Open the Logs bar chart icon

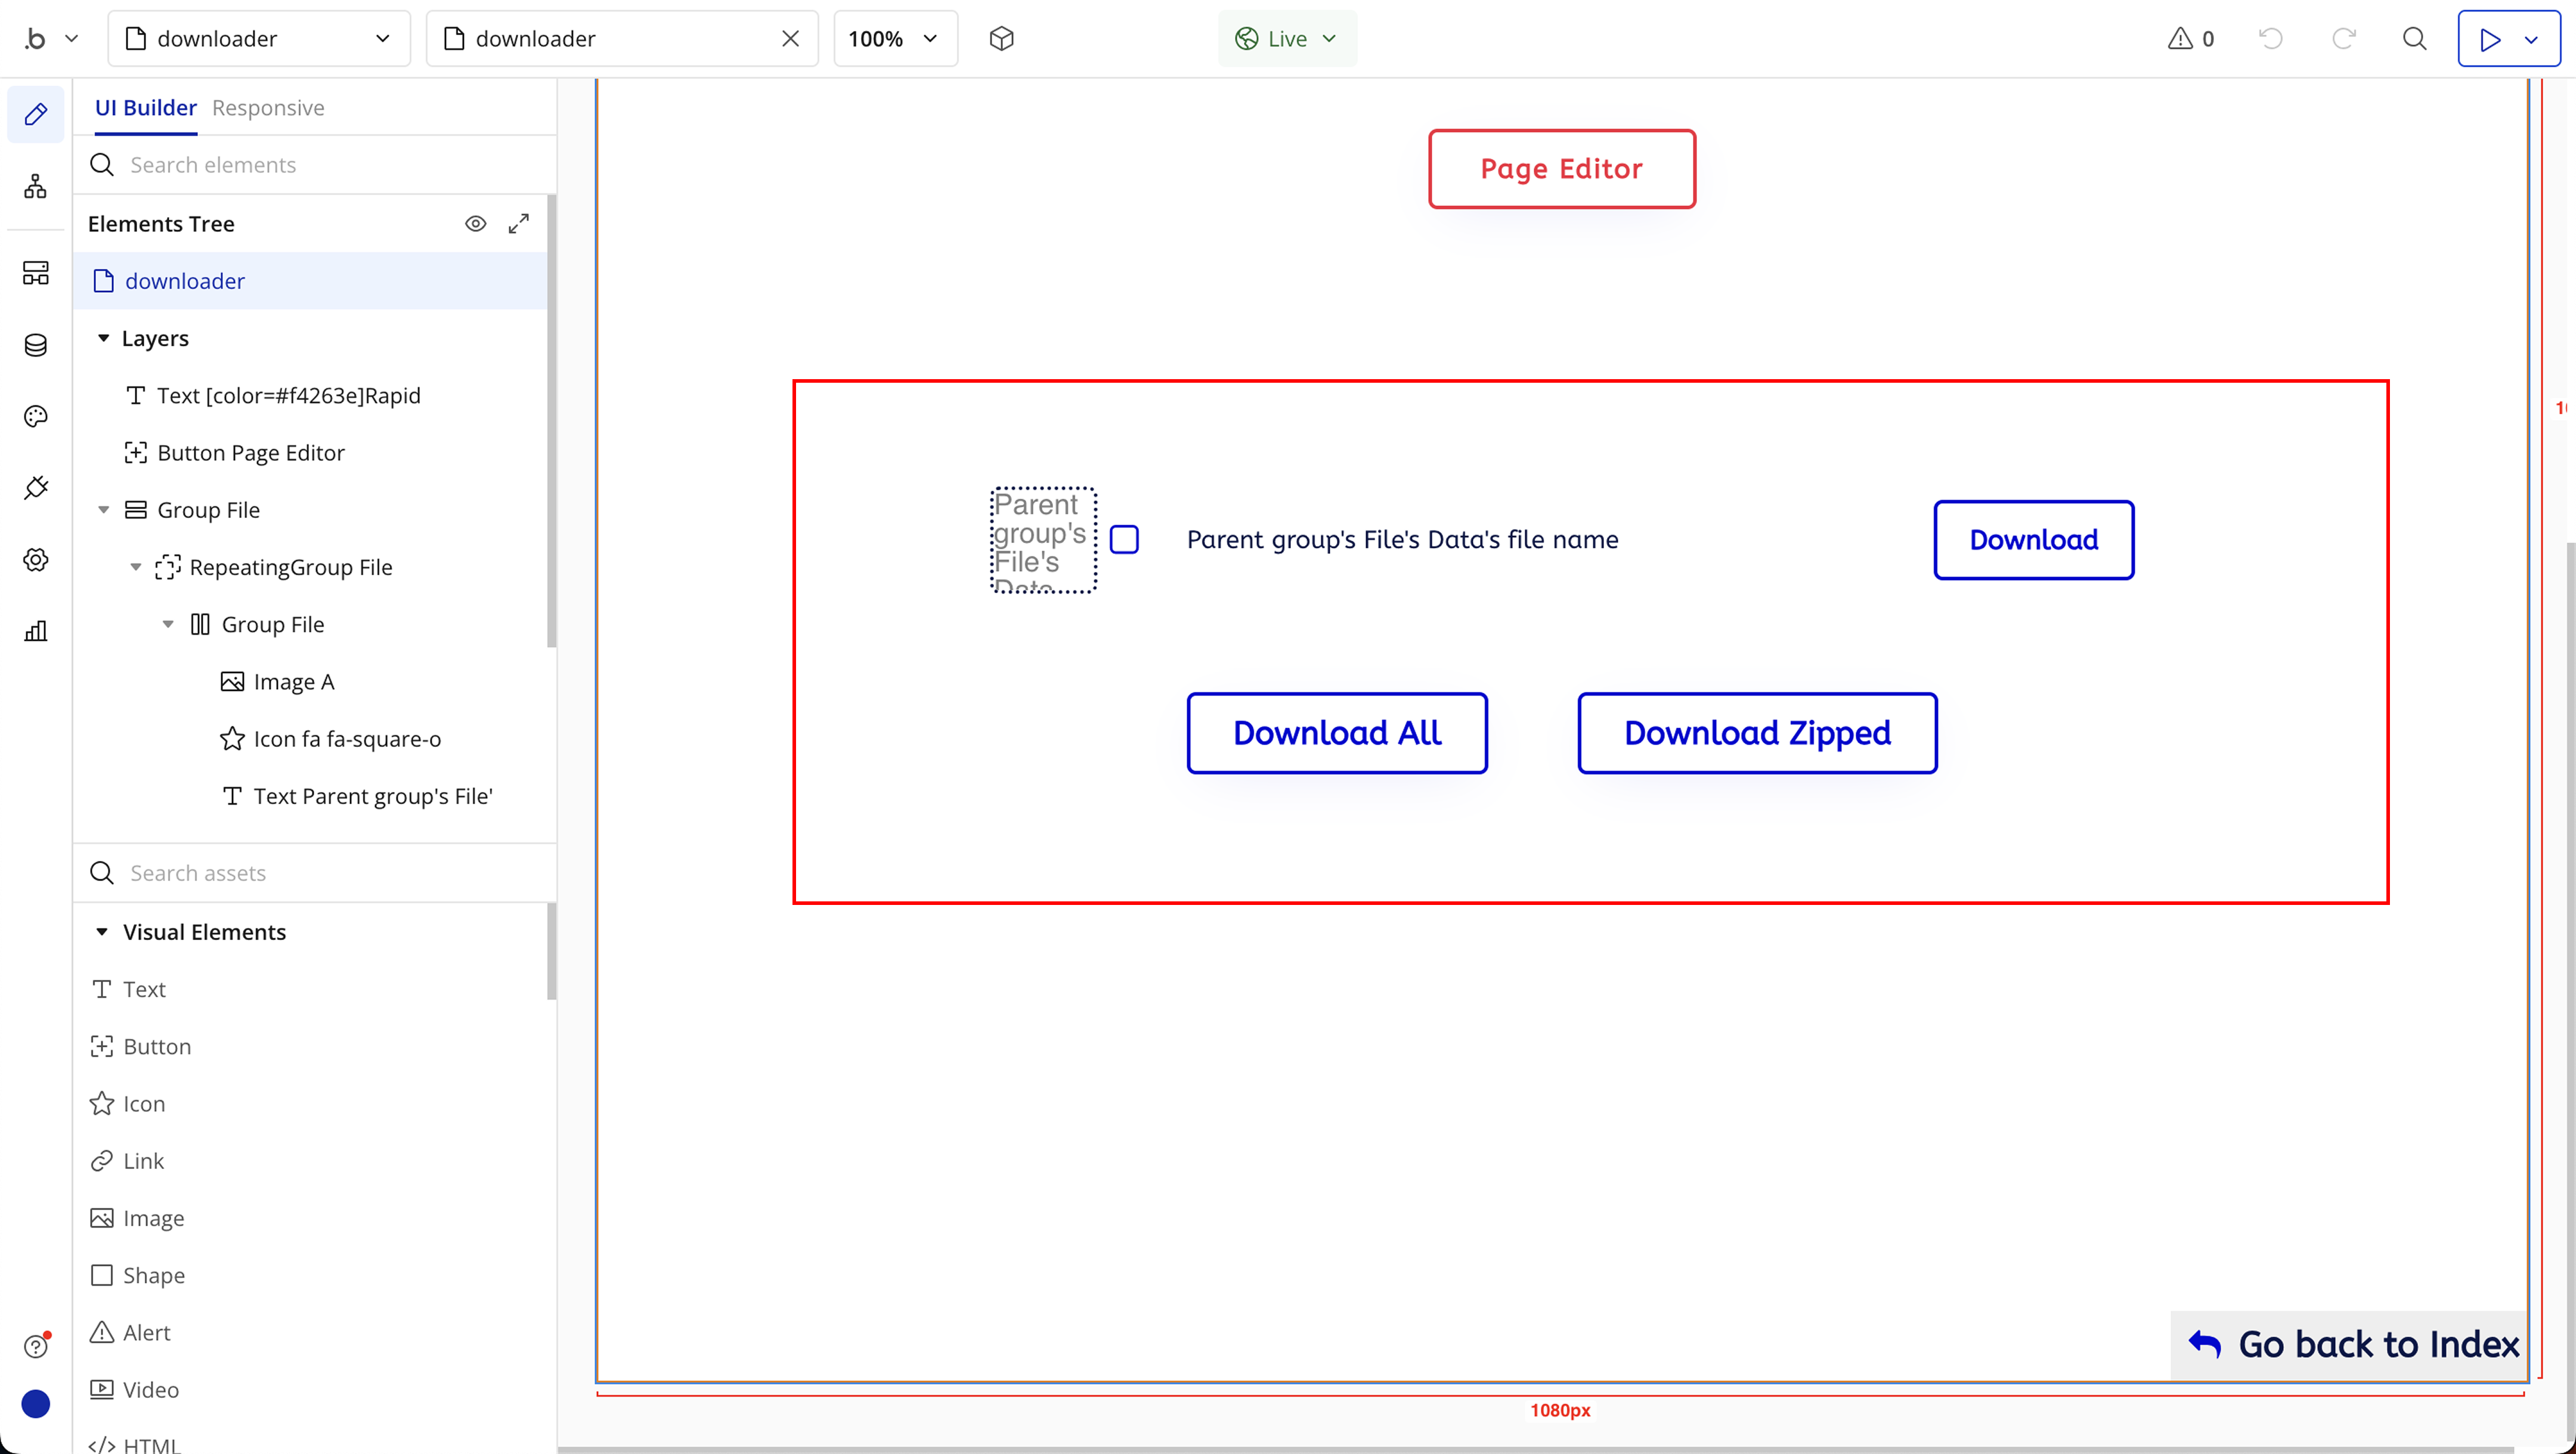pyautogui.click(x=36, y=631)
